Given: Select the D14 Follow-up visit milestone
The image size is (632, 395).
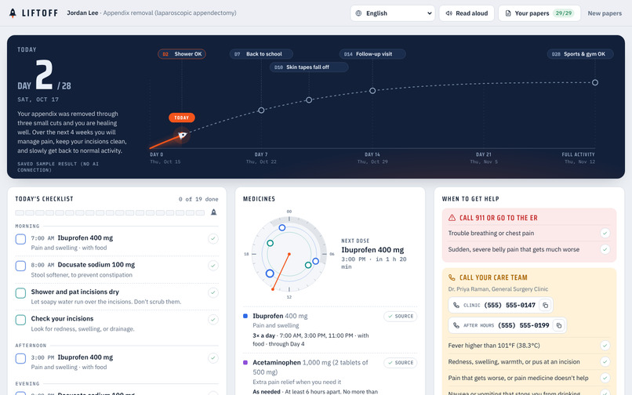Looking at the screenshot, I should click(x=372, y=54).
